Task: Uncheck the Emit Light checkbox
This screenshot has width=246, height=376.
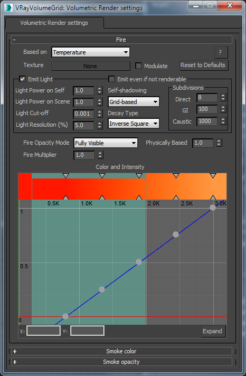Action: 22,79
